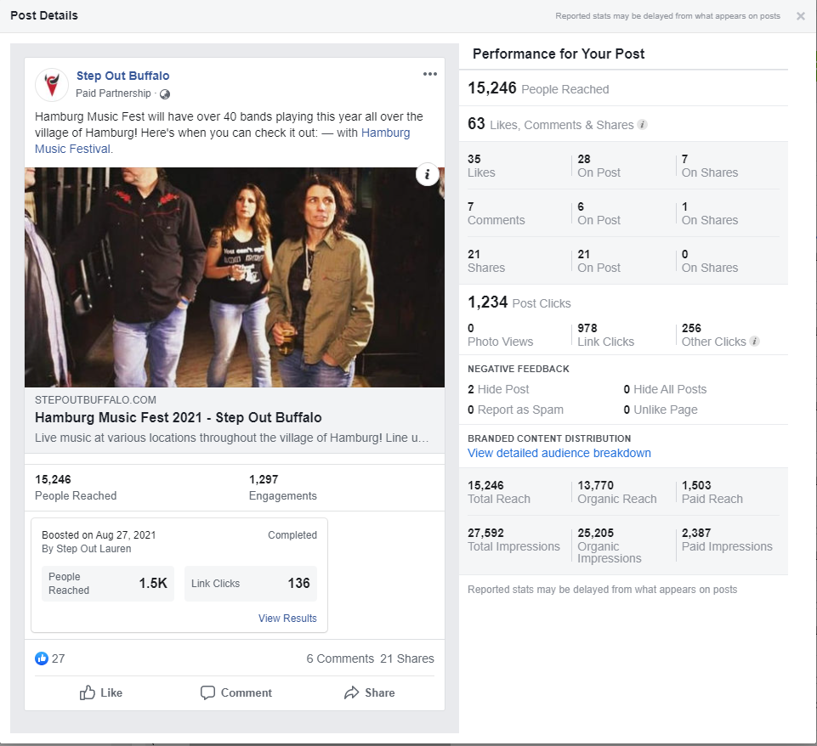The height and width of the screenshot is (746, 817).
Task: Click the 0 On Shares shares stat
Action: pos(710,261)
